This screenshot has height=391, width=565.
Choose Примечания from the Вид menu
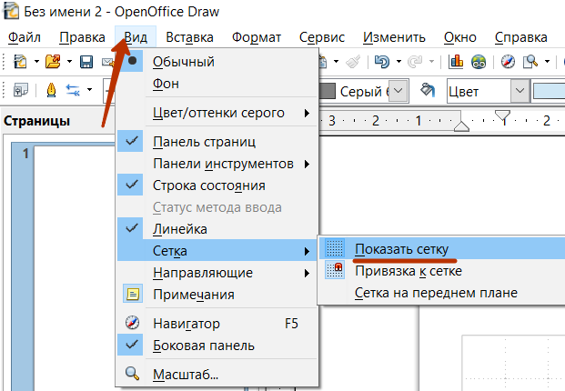(217, 295)
